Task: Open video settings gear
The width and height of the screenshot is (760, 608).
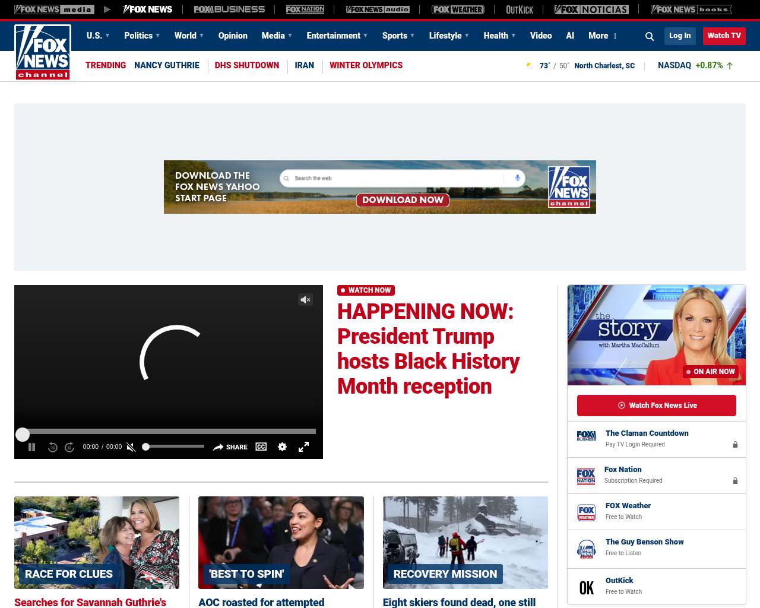Action: click(283, 446)
